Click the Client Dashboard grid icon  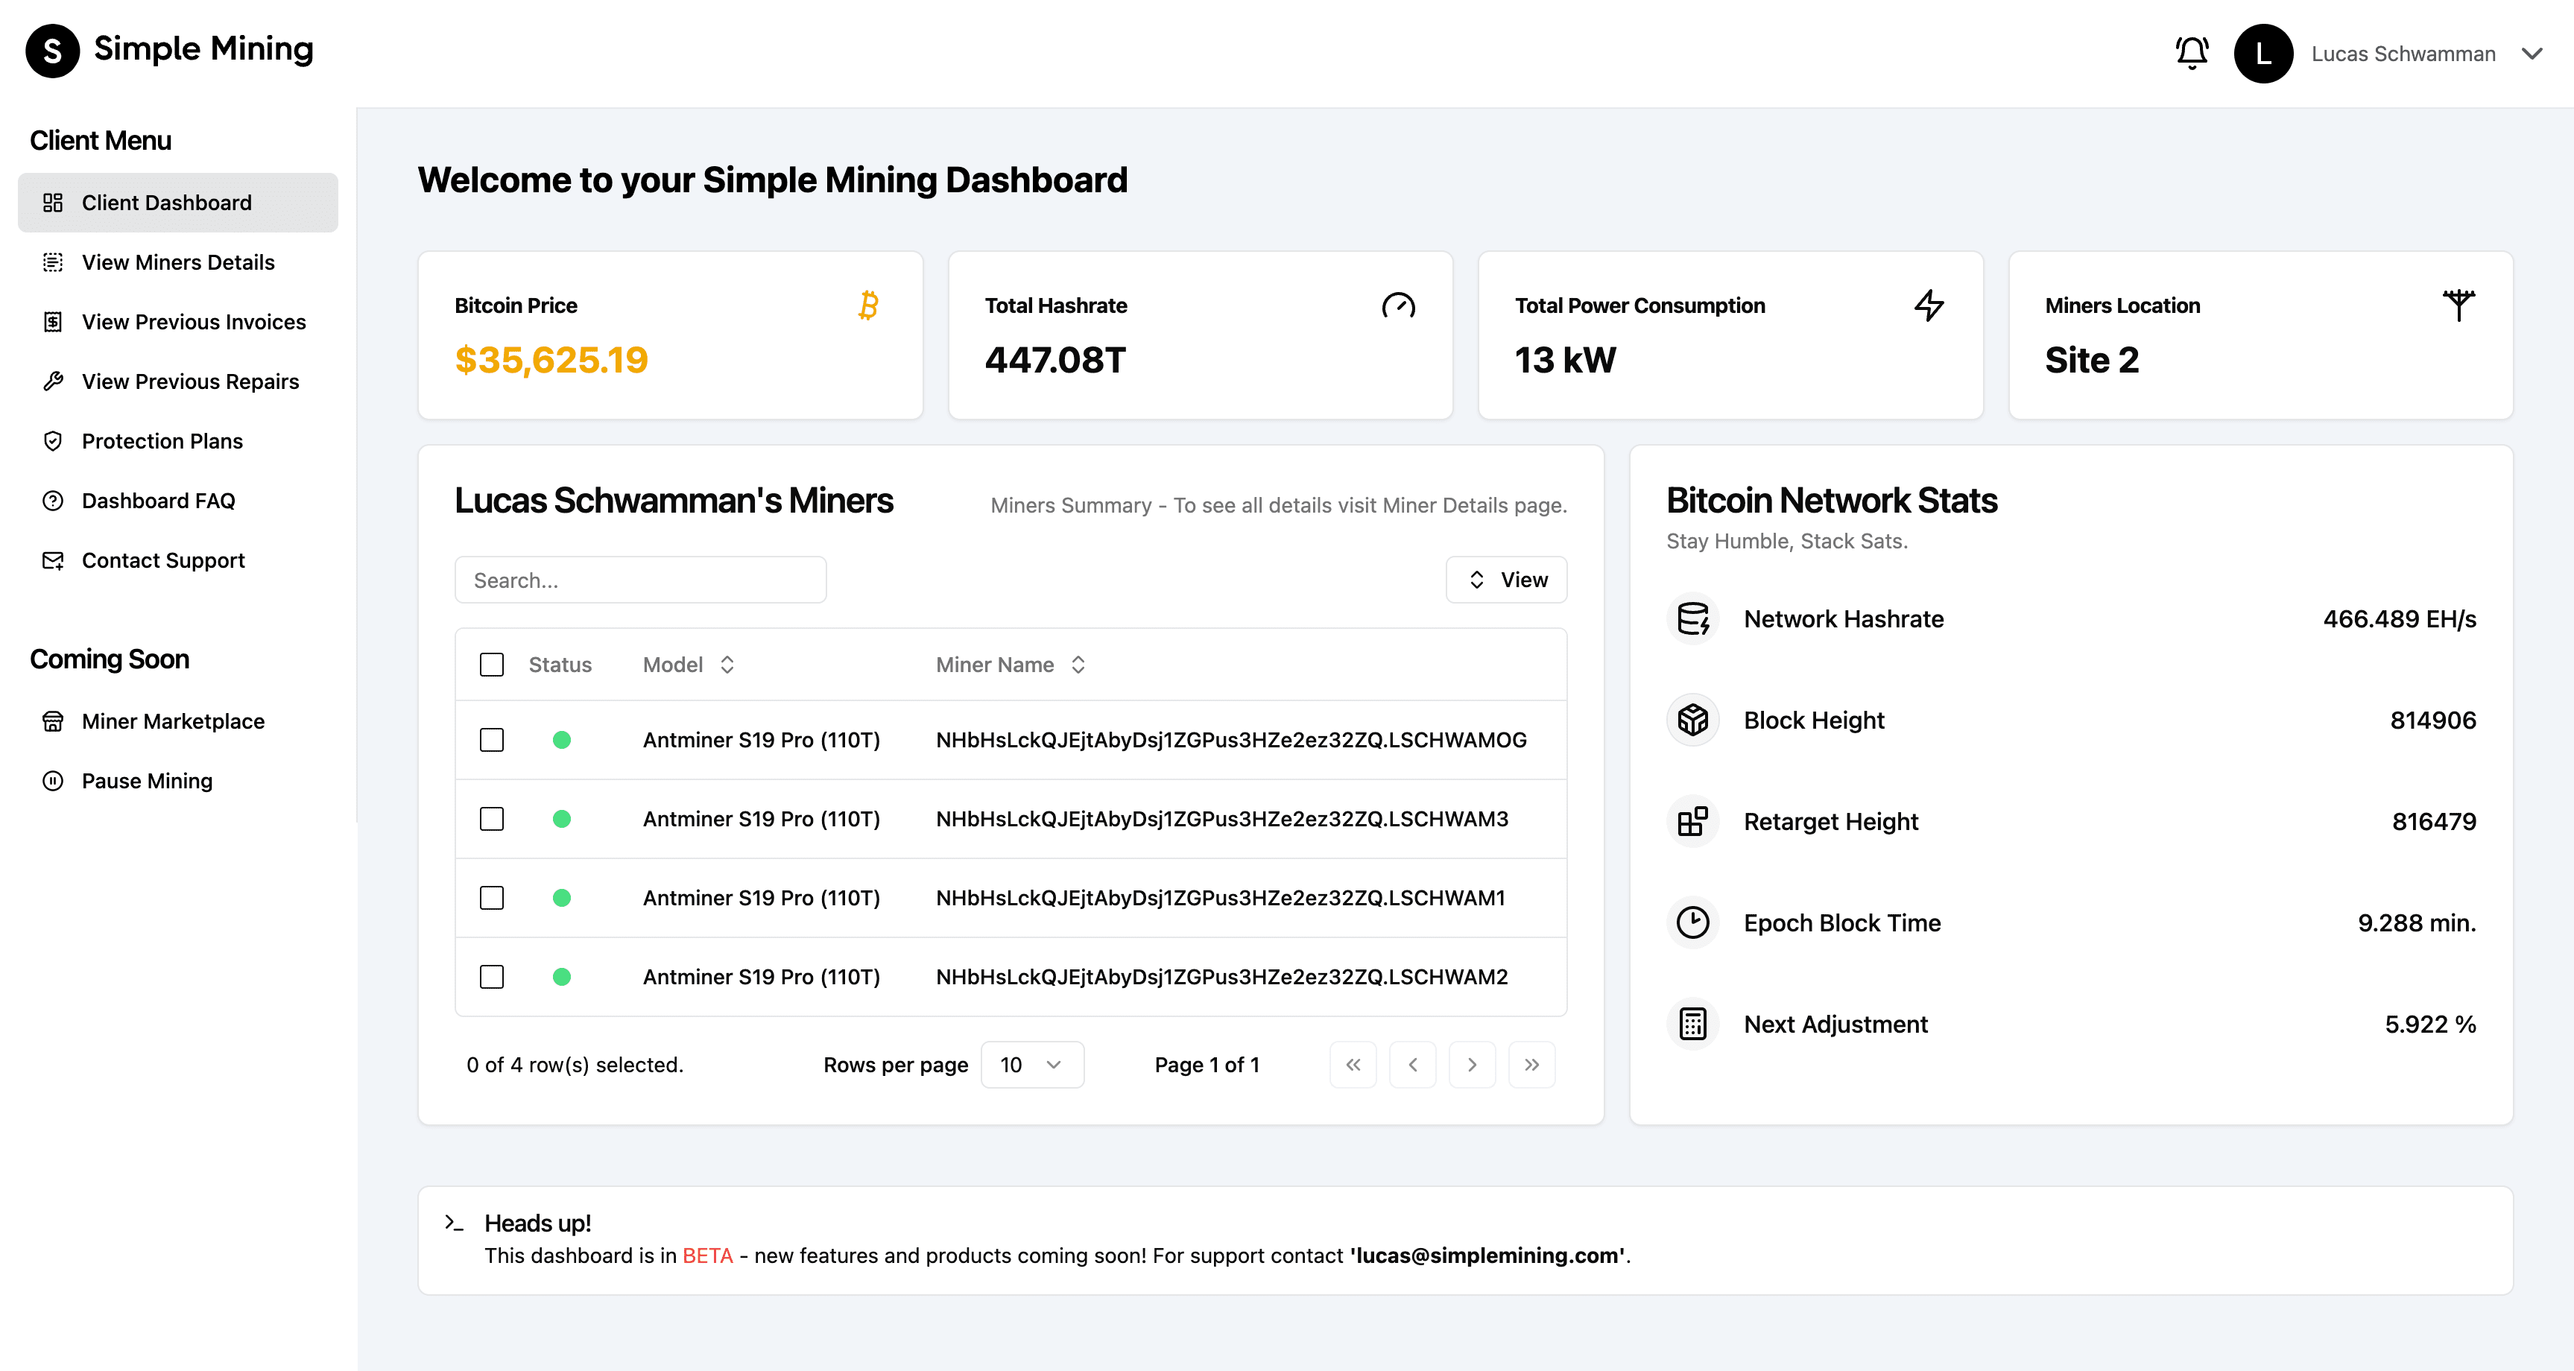(53, 203)
